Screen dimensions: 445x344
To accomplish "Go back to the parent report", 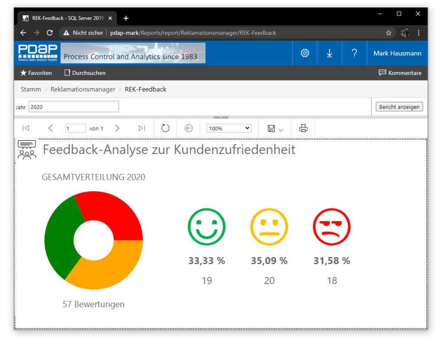I will [x=188, y=128].
